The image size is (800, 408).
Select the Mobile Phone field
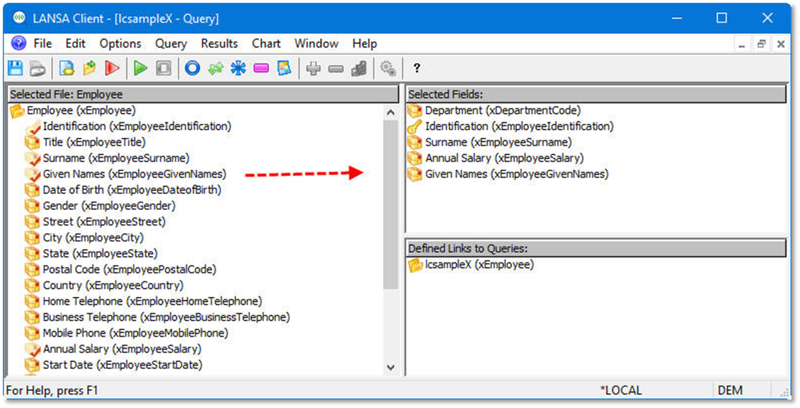click(127, 332)
